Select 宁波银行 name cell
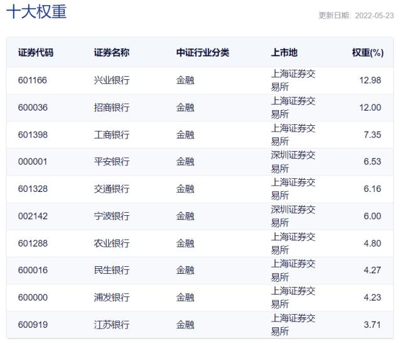Screen dimensions: 402x343 pyautogui.click(x=112, y=216)
